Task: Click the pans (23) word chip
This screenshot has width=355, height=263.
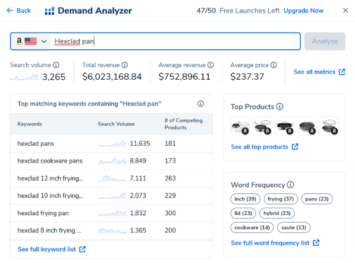Action: (x=317, y=199)
